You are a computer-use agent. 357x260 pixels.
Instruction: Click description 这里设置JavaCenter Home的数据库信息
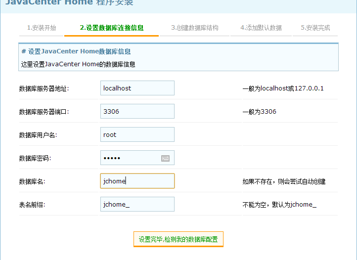78,64
